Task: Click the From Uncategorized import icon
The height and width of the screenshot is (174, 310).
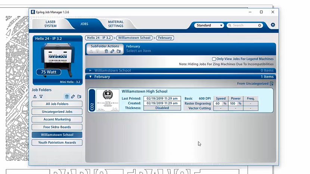Action: [272, 83]
